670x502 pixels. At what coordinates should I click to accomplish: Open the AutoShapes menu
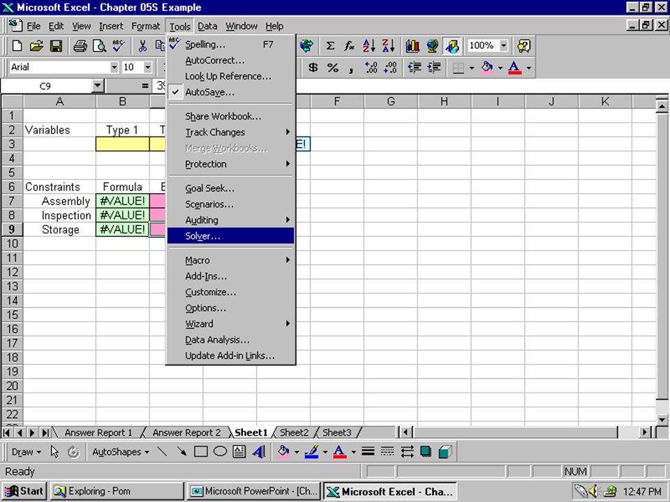121,452
